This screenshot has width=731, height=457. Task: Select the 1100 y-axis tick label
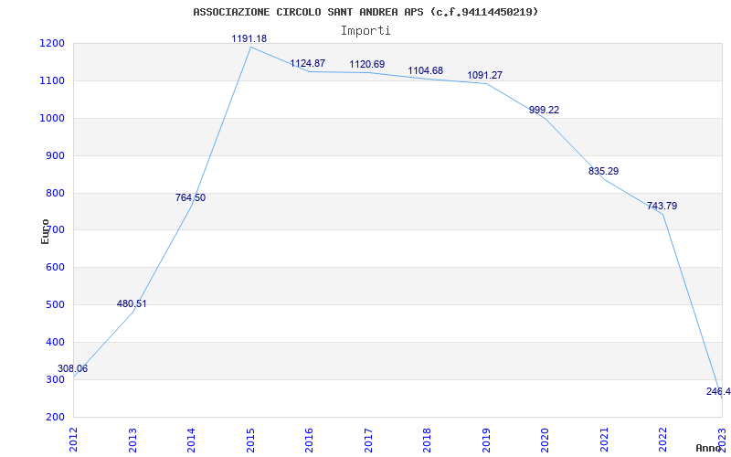(x=52, y=81)
